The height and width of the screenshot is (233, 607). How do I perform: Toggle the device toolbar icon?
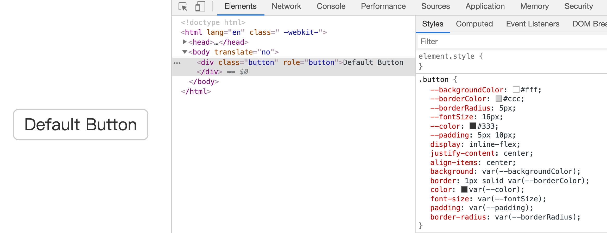coord(200,6)
